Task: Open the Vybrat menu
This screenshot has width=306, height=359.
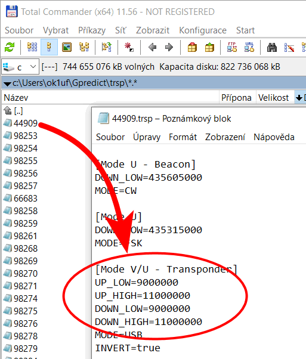Action: point(56,30)
